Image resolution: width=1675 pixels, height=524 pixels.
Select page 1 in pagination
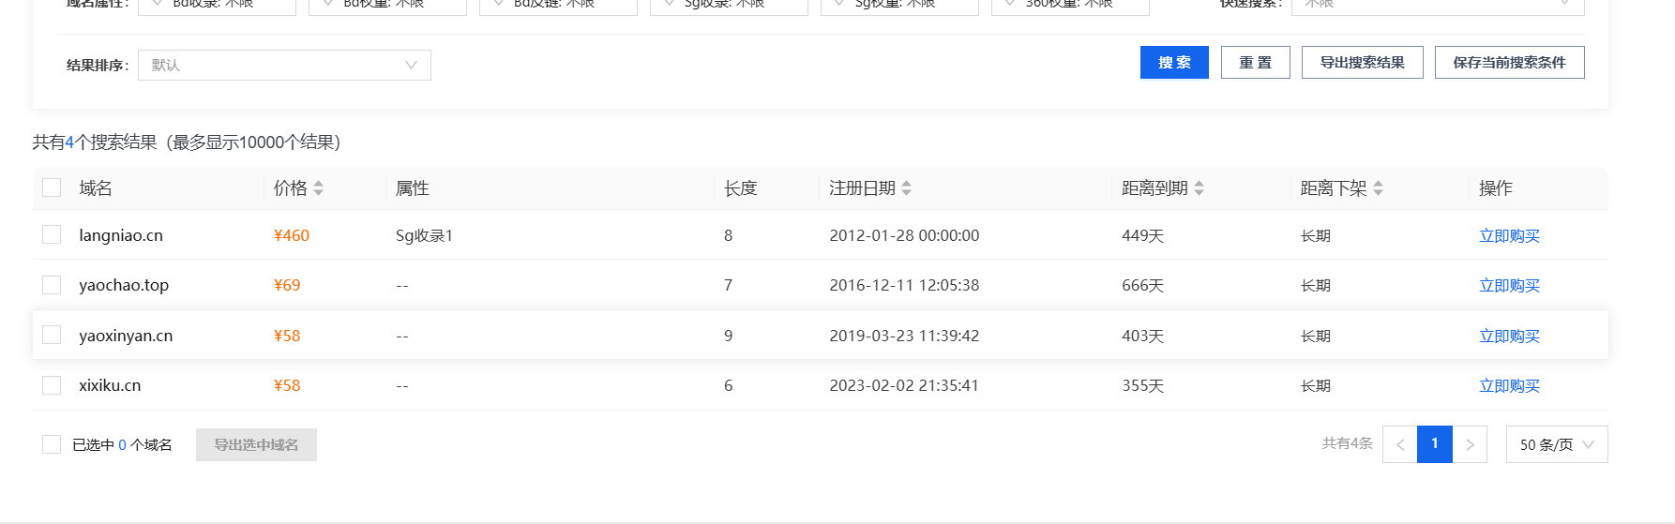pos(1434,444)
